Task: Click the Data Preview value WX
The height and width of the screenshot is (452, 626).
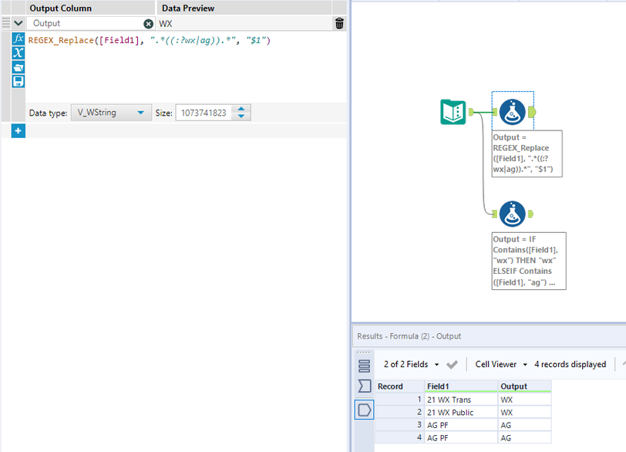Action: click(165, 24)
